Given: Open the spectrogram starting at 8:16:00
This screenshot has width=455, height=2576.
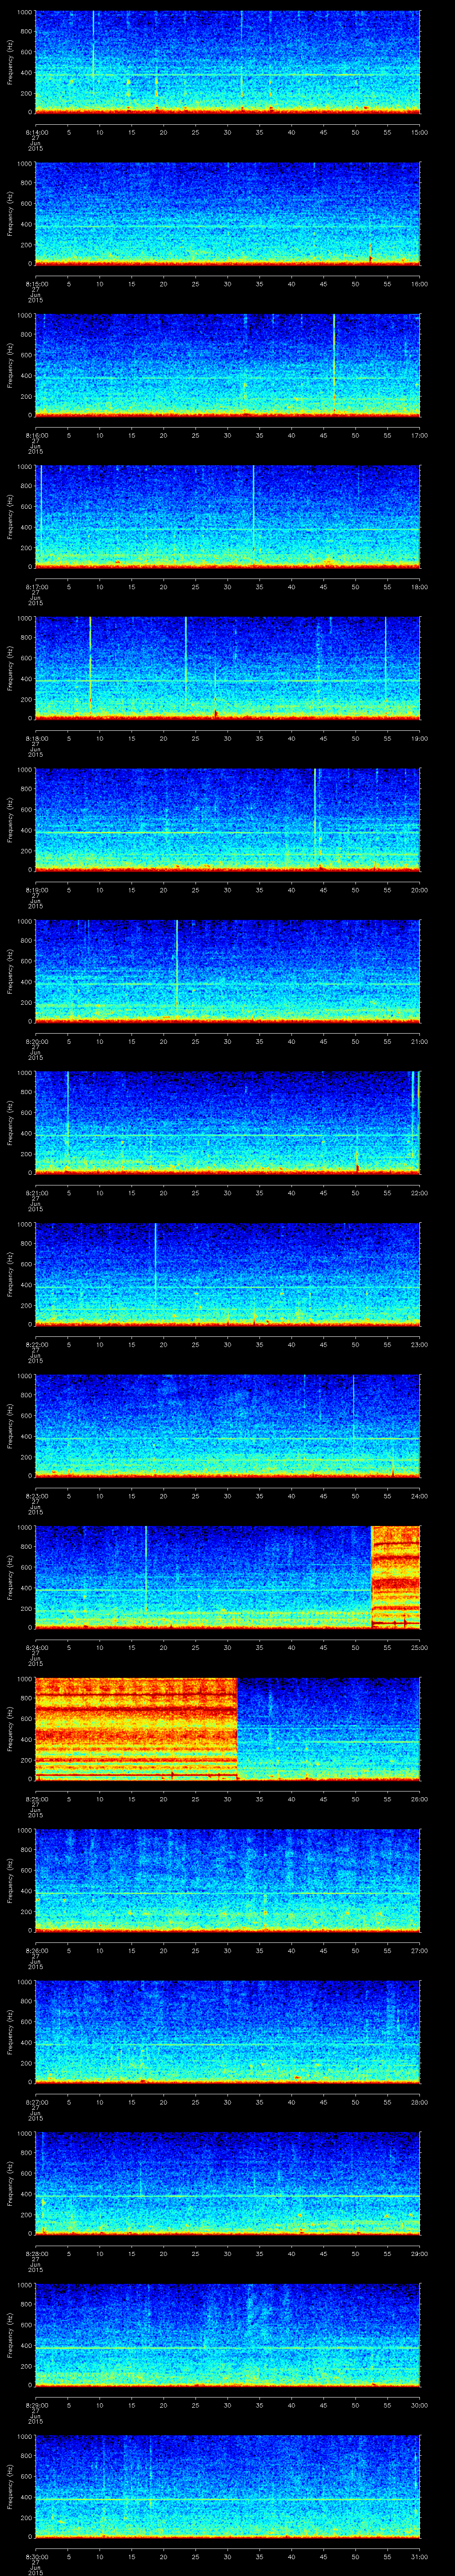Looking at the screenshot, I should pos(227,364).
